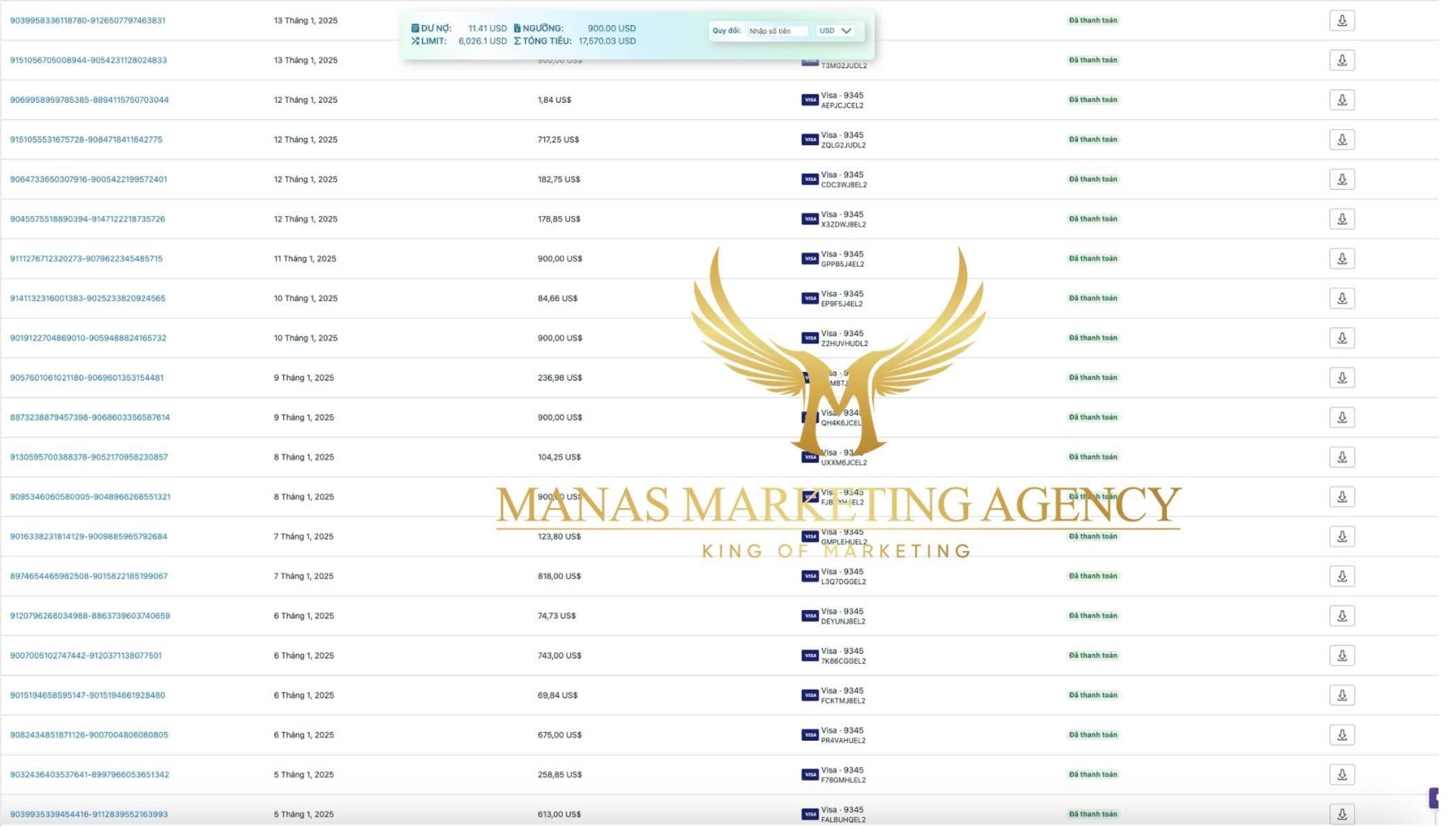Download the 743,00 US$ transaction receipt
Screen dimensions: 1451x827
click(1341, 655)
